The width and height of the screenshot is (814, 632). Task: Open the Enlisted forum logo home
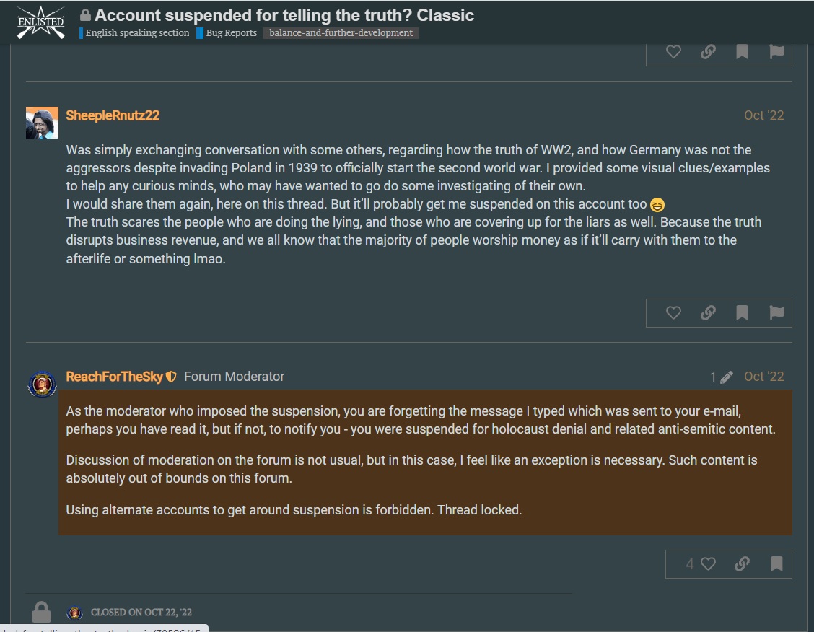click(41, 22)
